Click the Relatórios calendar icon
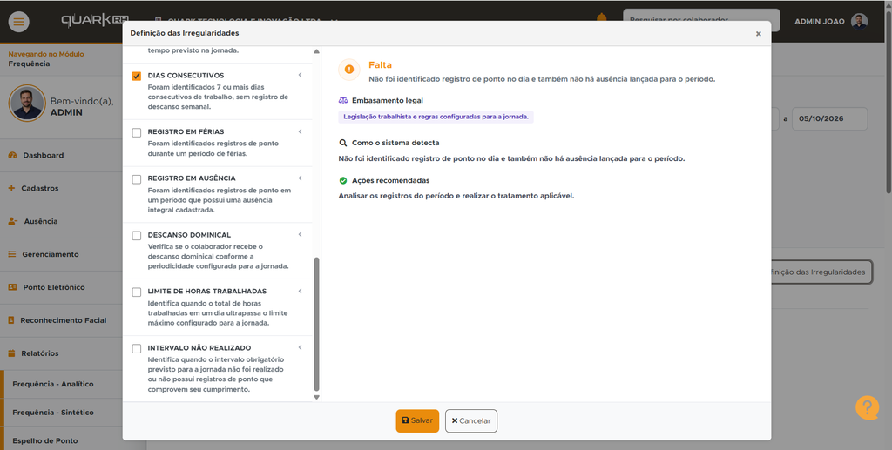Viewport: 892px width, 450px height. (11, 353)
